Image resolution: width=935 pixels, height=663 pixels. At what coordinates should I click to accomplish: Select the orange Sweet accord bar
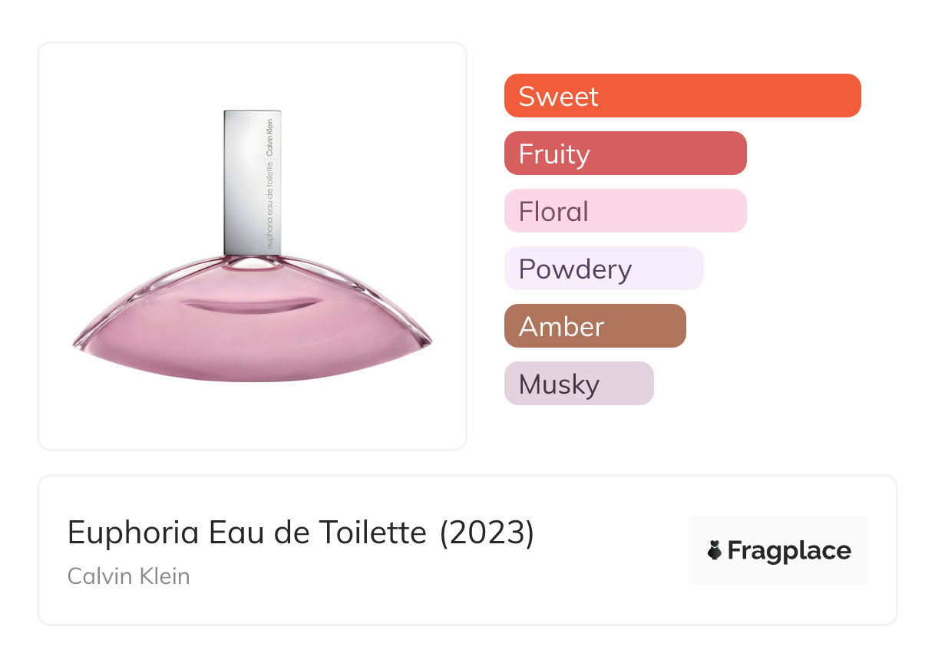coord(682,96)
